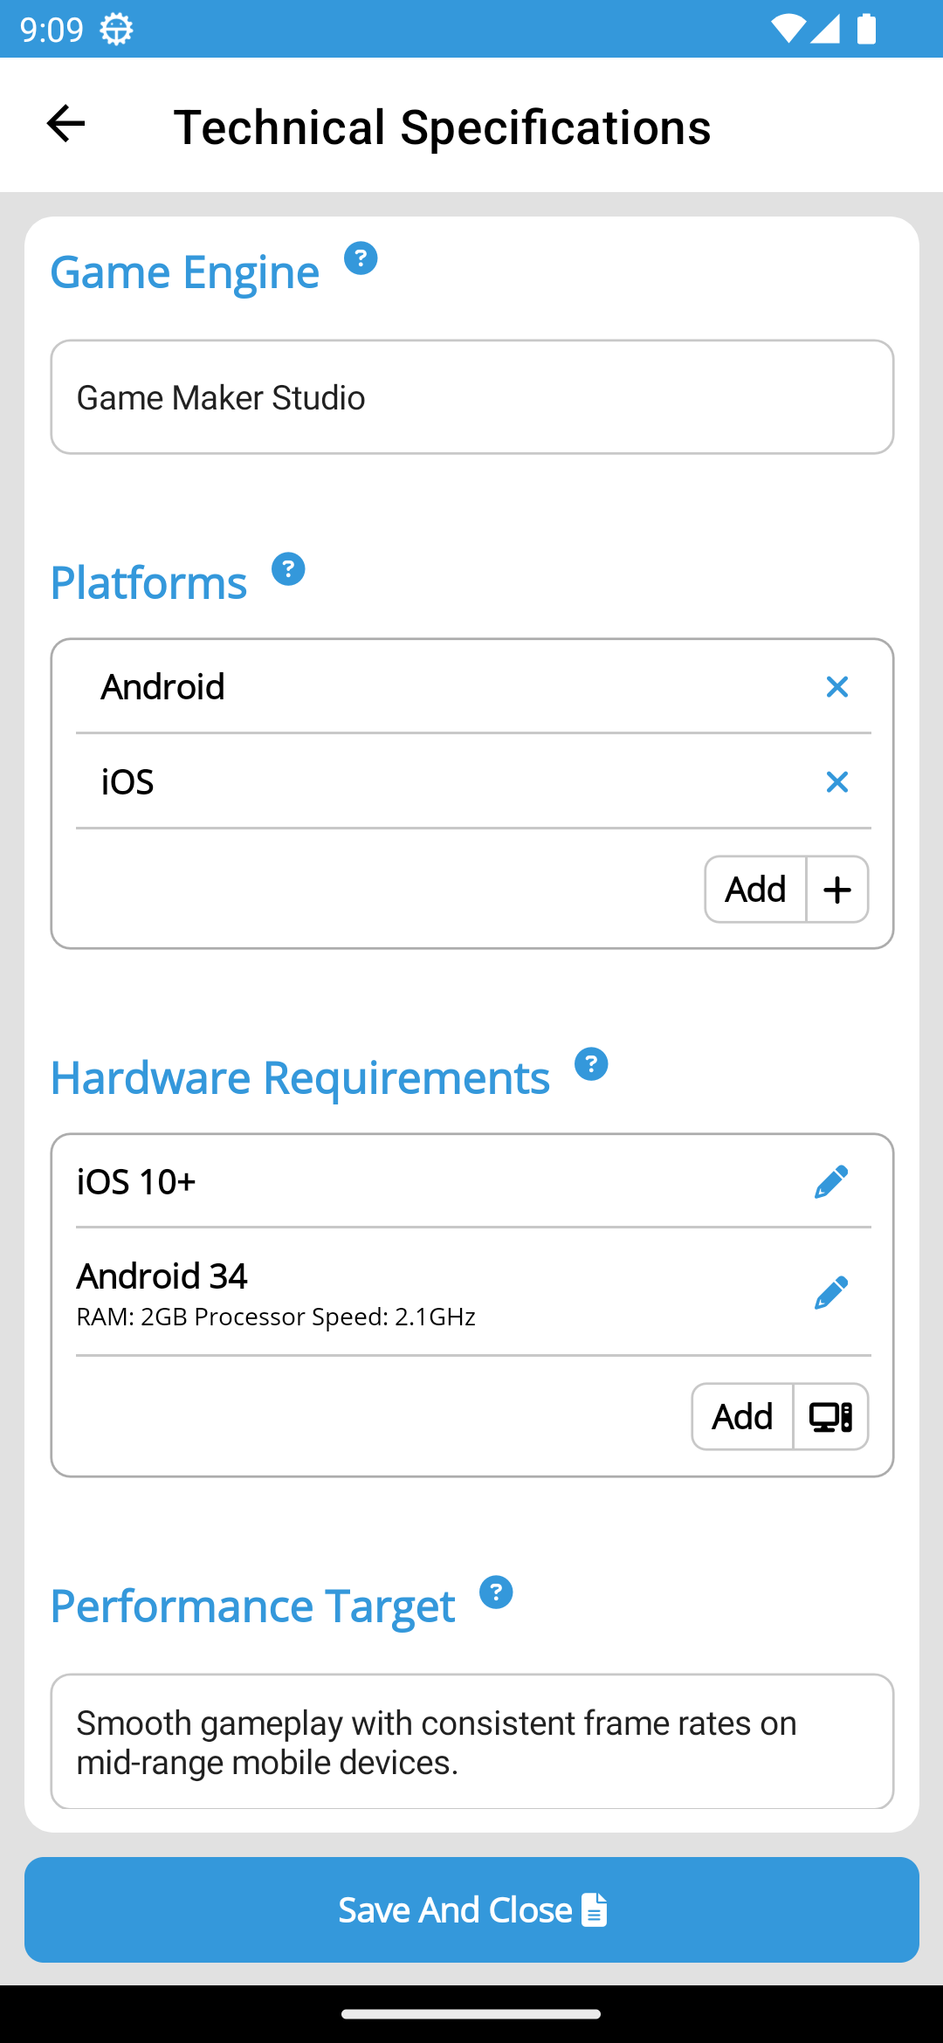Tap the device icon to add hardware
The image size is (943, 2043).
point(829,1416)
